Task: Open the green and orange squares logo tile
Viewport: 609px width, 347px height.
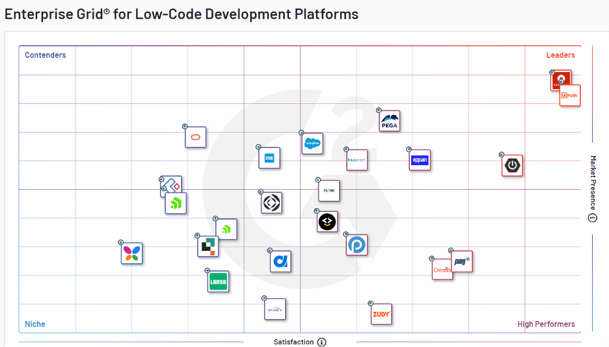Action: [208, 246]
